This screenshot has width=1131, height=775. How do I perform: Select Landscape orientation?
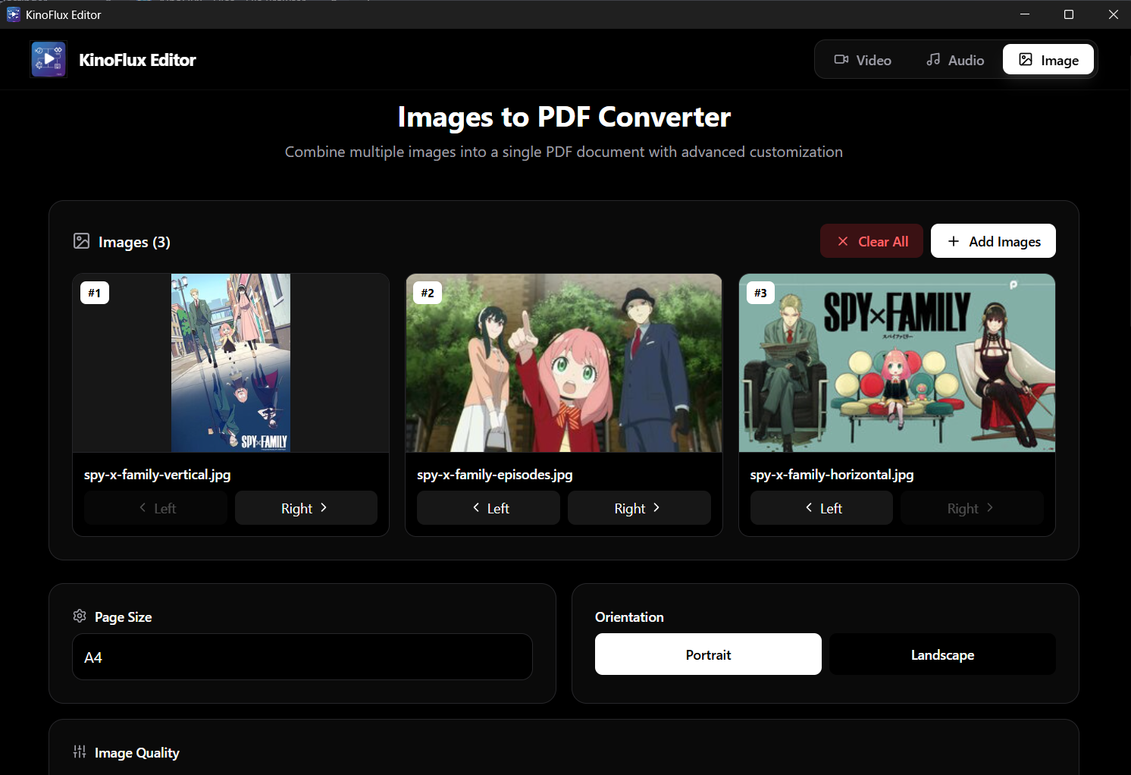point(941,654)
